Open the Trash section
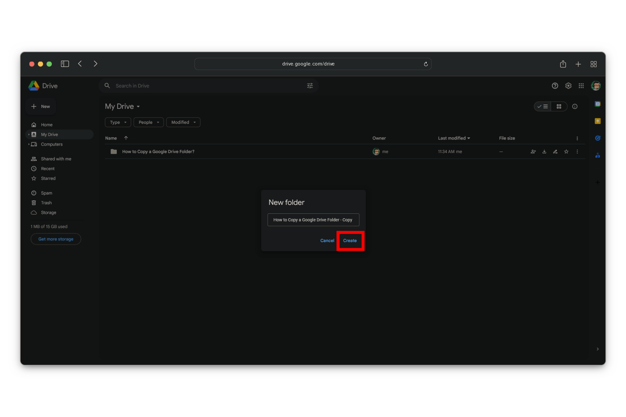 click(46, 203)
